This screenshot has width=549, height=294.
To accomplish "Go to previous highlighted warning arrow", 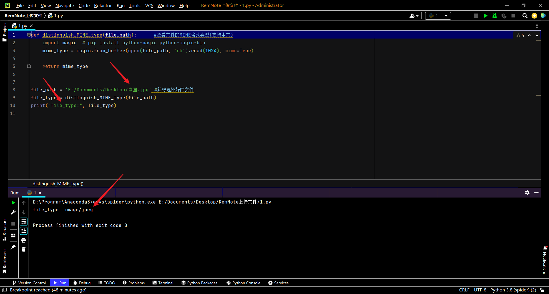I will (x=529, y=35).
